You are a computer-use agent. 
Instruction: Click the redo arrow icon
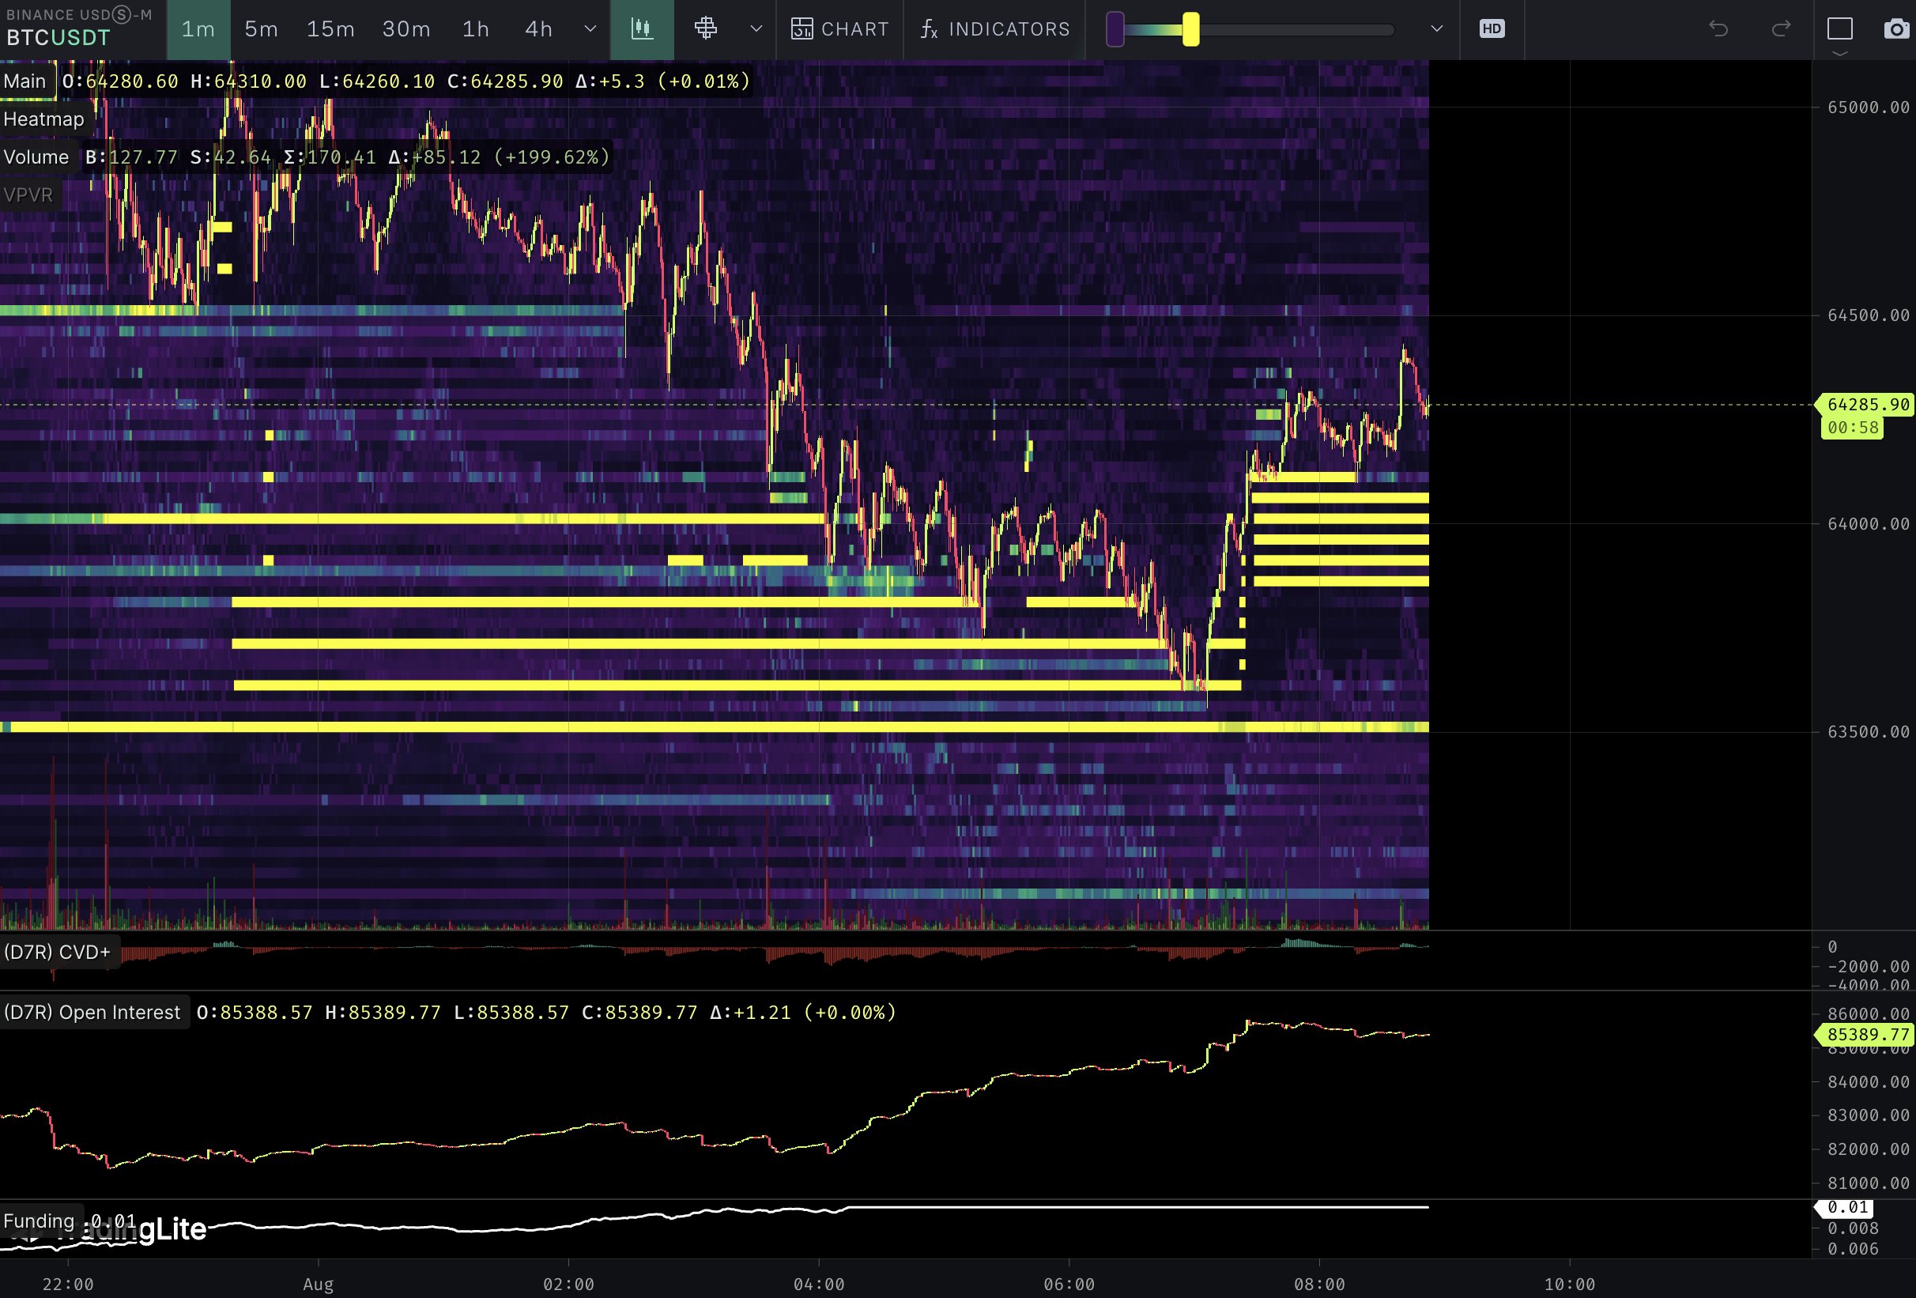coord(1781,29)
